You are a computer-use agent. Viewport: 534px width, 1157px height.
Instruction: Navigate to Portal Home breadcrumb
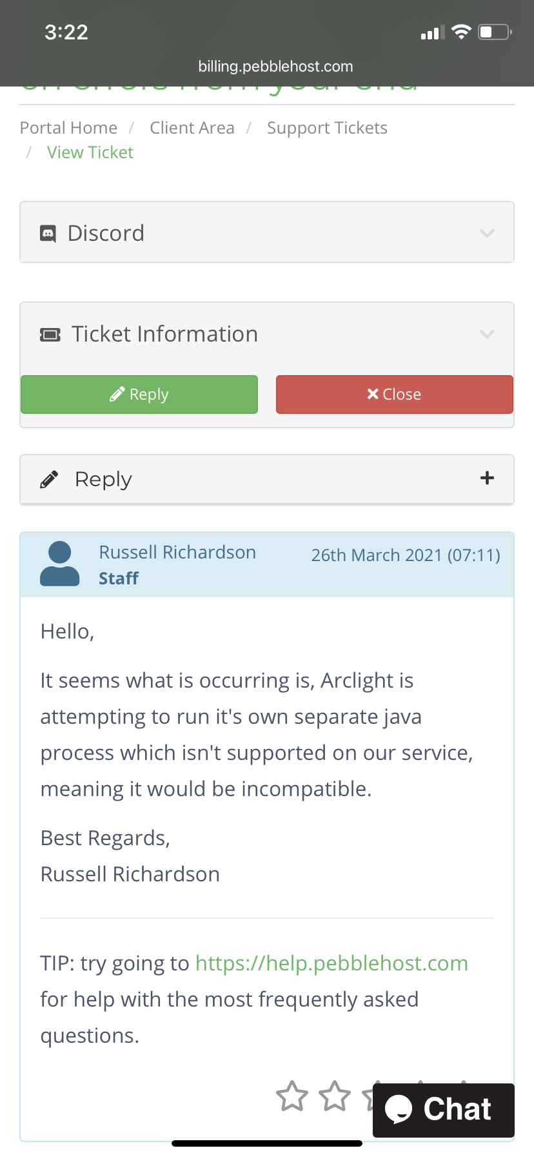tap(68, 127)
